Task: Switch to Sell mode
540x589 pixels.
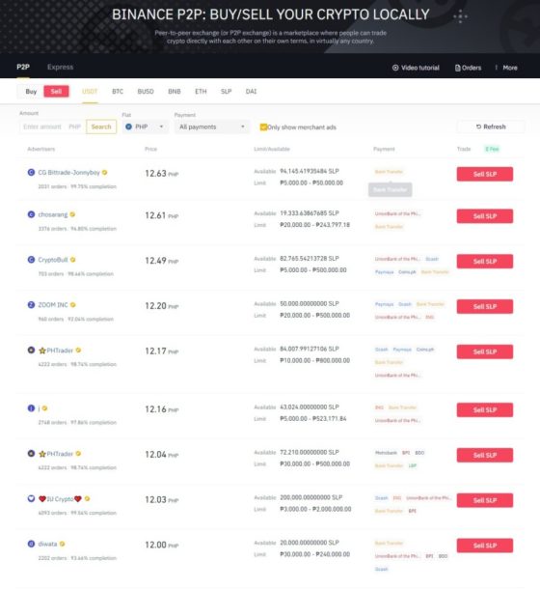Action: 56,92
